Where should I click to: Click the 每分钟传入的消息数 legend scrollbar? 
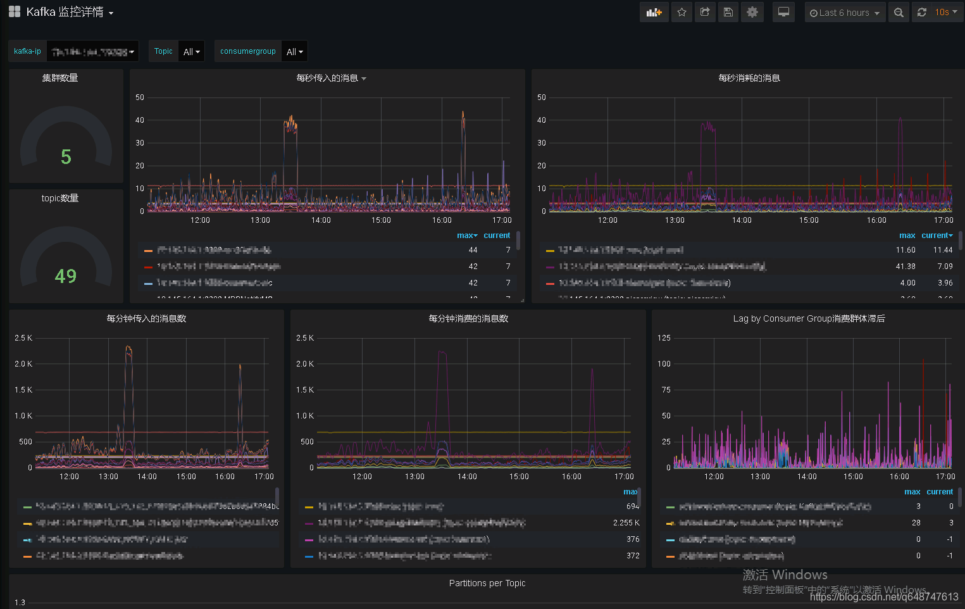277,498
